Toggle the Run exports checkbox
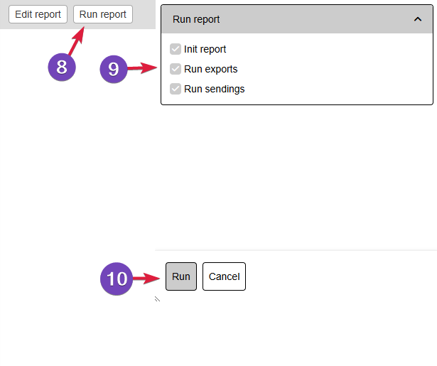Viewport: 437px width, 366px height. click(176, 69)
